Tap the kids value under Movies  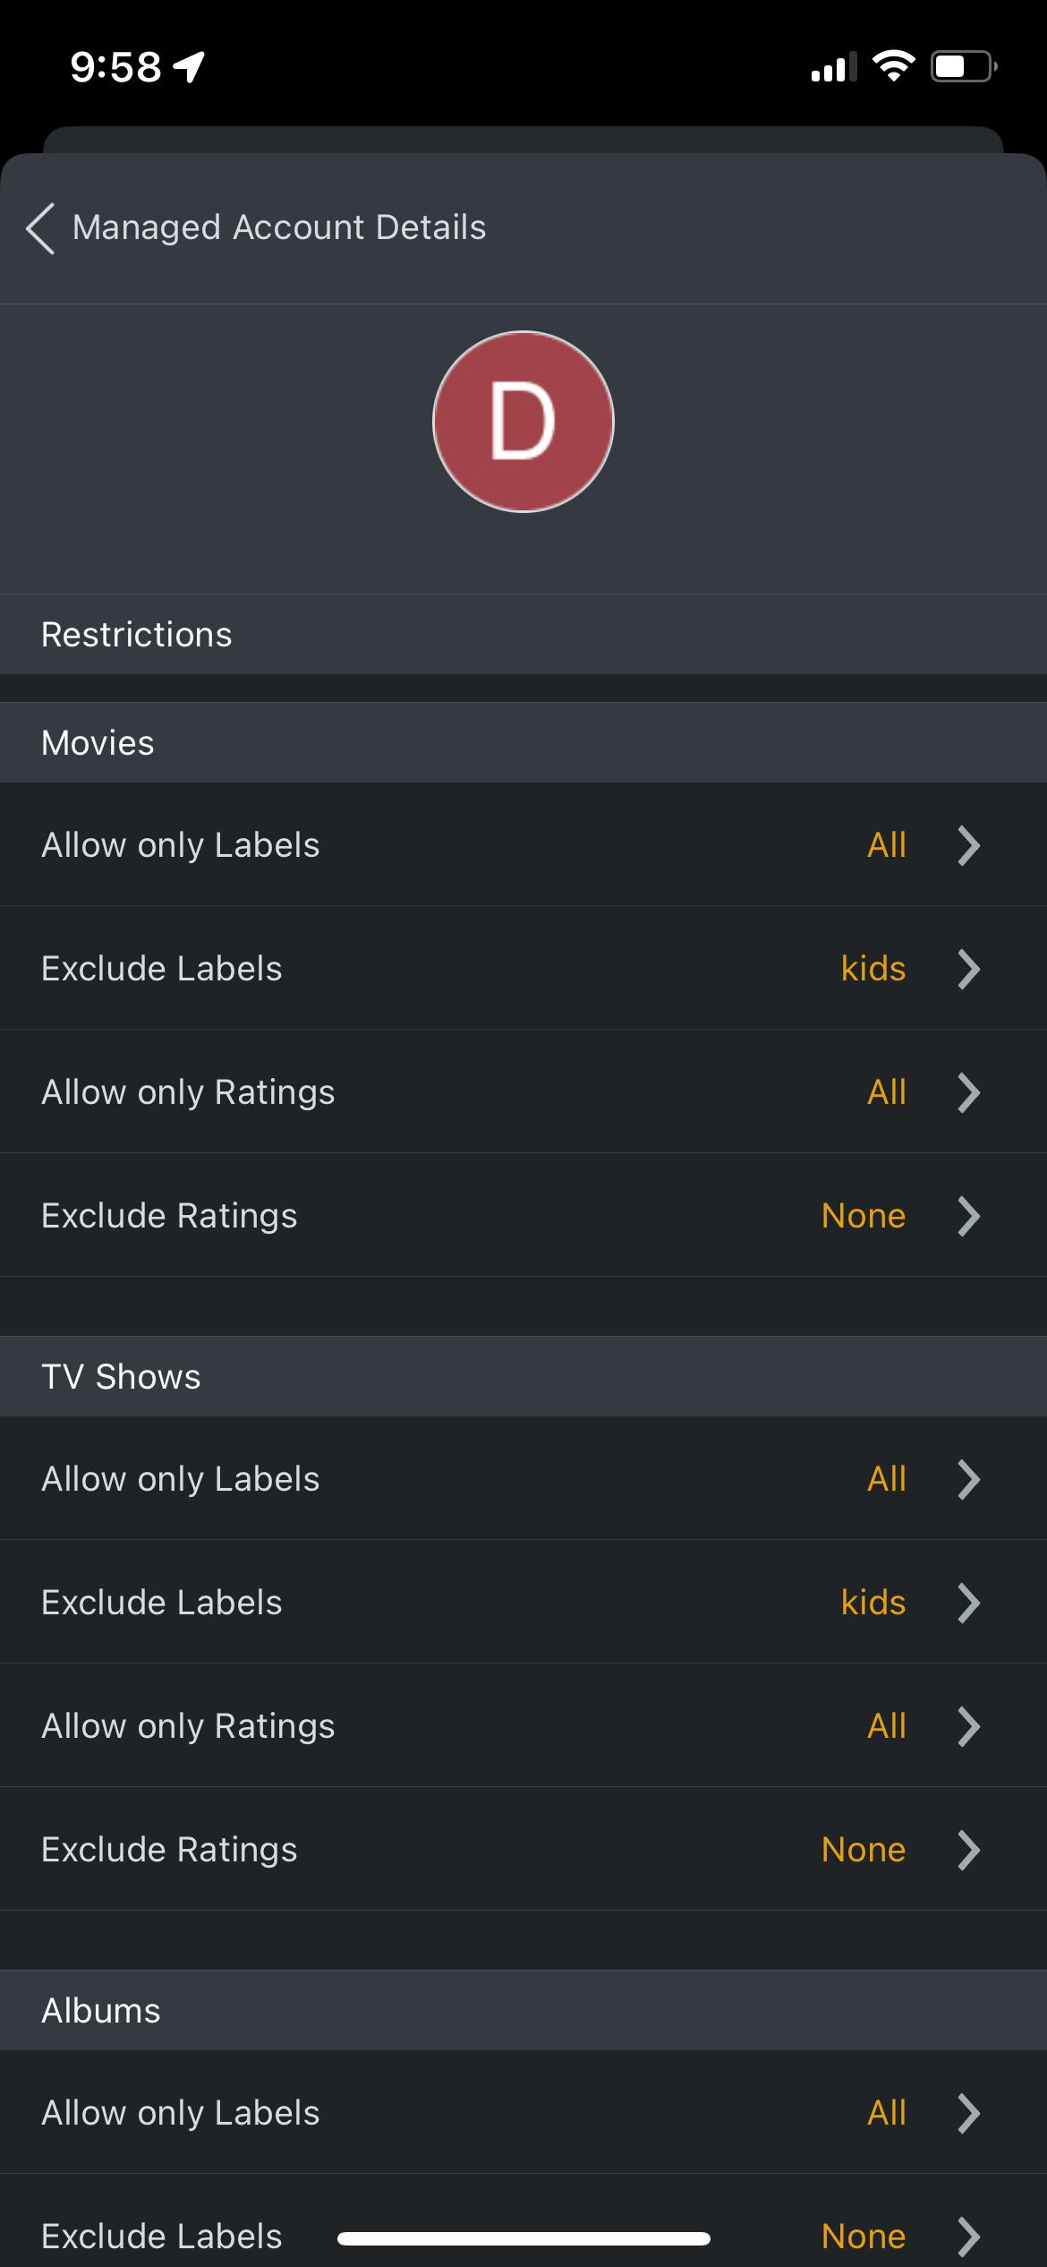[873, 969]
